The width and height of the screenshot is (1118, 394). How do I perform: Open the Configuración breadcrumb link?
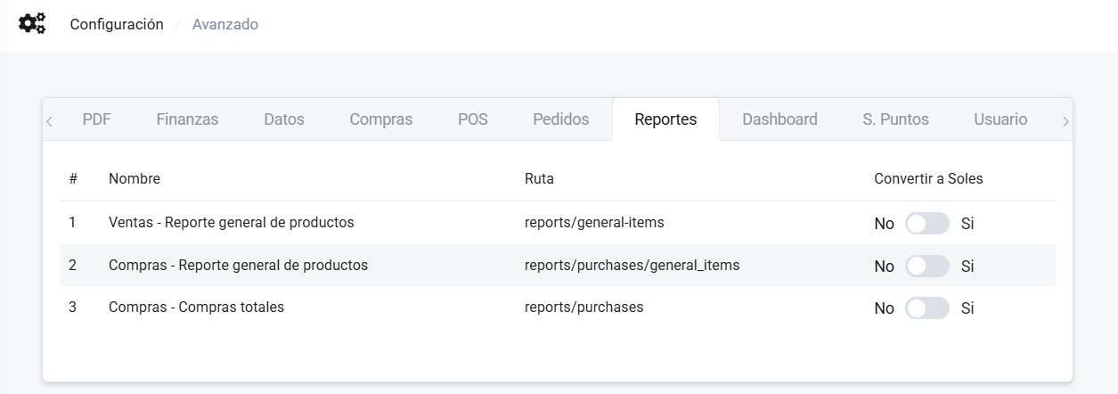point(117,25)
